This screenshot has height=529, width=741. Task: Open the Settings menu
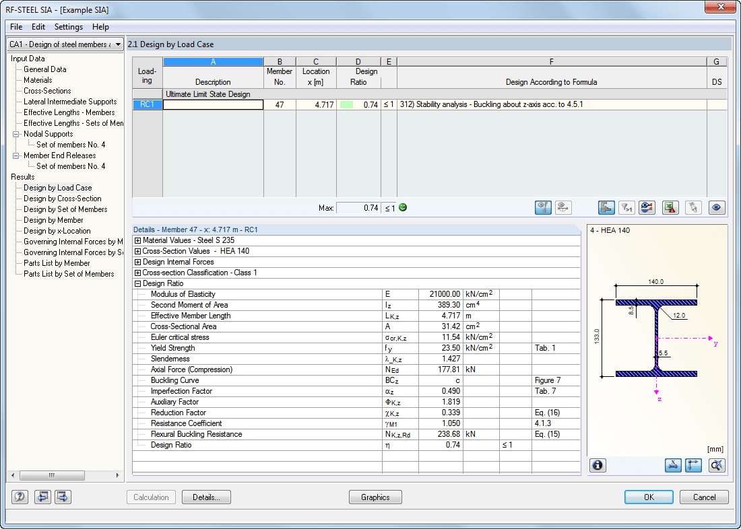69,27
